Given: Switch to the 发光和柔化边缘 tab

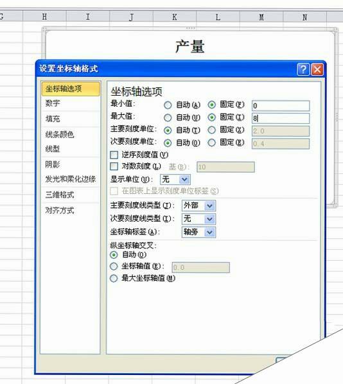Looking at the screenshot, I should (x=71, y=179).
